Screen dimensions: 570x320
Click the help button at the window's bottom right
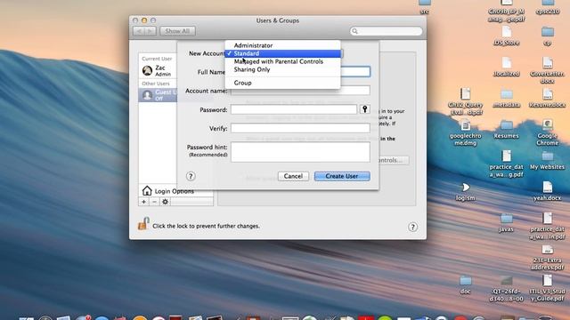coord(412,228)
